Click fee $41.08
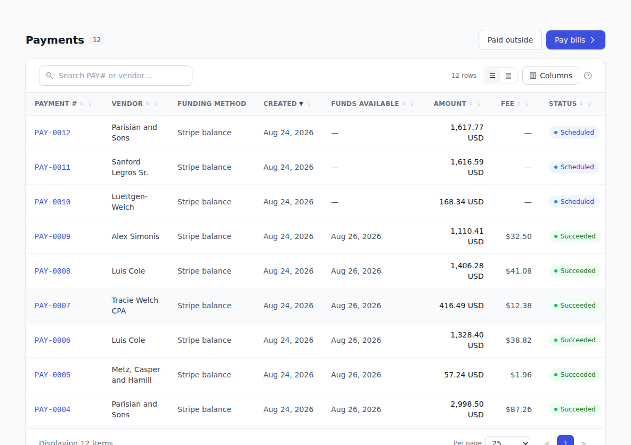 click(519, 271)
